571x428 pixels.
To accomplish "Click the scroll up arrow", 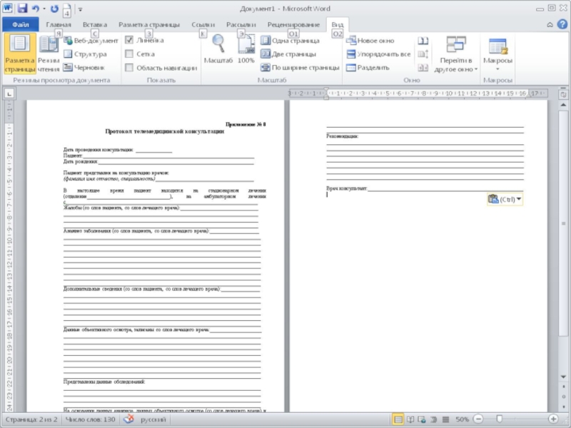I will pyautogui.click(x=563, y=105).
